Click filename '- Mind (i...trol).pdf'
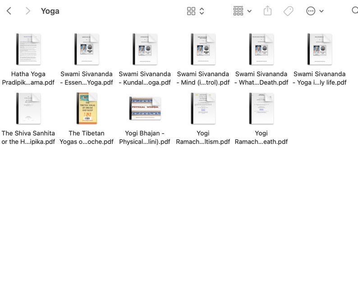The width and height of the screenshot is (358, 283). pos(203,82)
